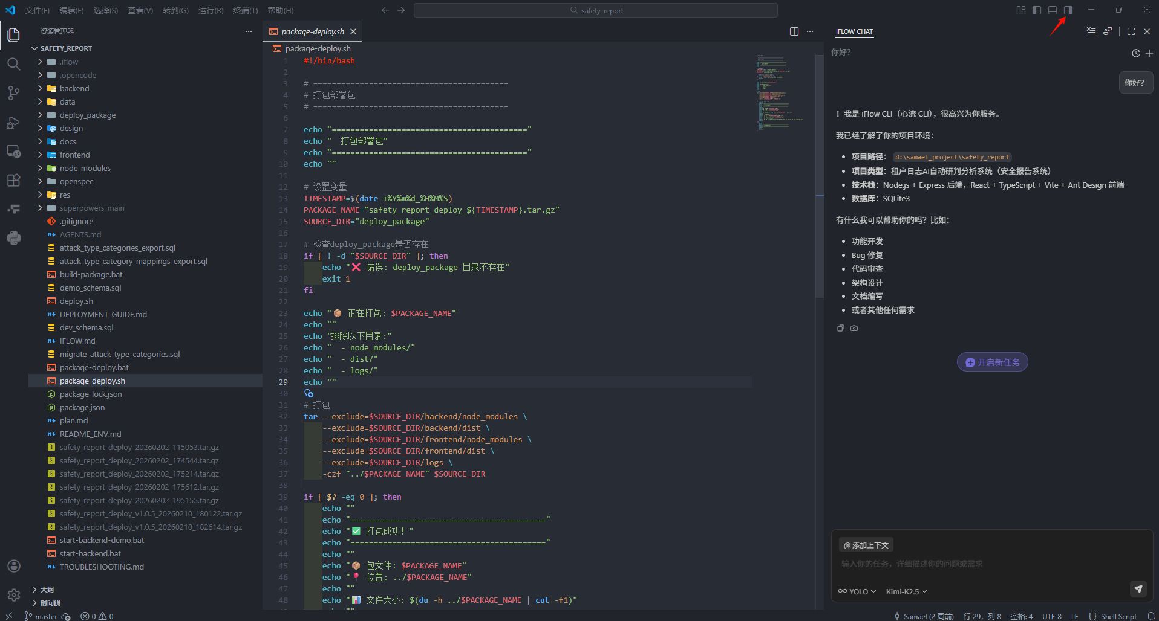
Task: Click the Python icon in activity bar
Action: click(x=13, y=237)
